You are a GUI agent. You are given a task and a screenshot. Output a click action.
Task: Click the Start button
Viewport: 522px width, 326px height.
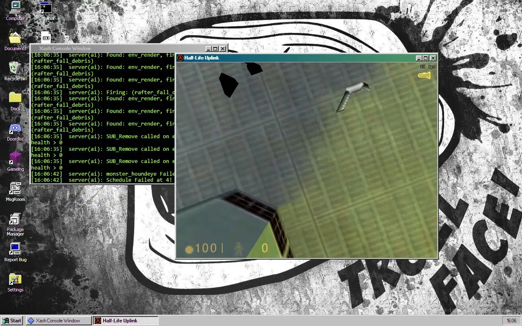[12, 321]
